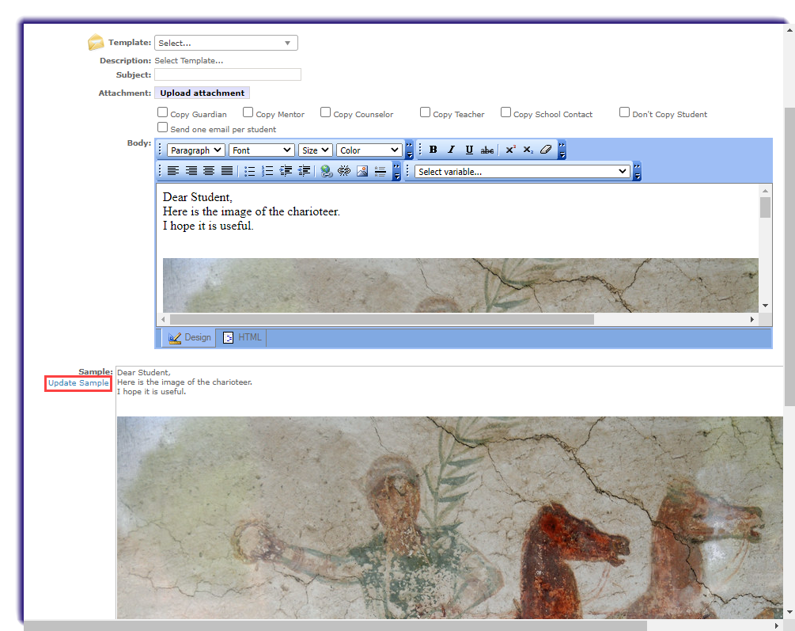795x631 pixels.
Task: Click the Update Sample link
Action: tap(78, 383)
